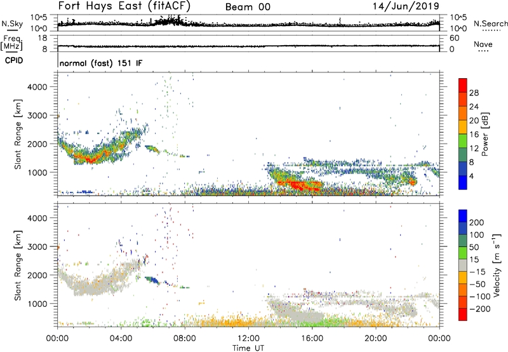The height and width of the screenshot is (352, 508).
Task: Click the "-200" velocity colorbar label
Action: click(x=479, y=309)
